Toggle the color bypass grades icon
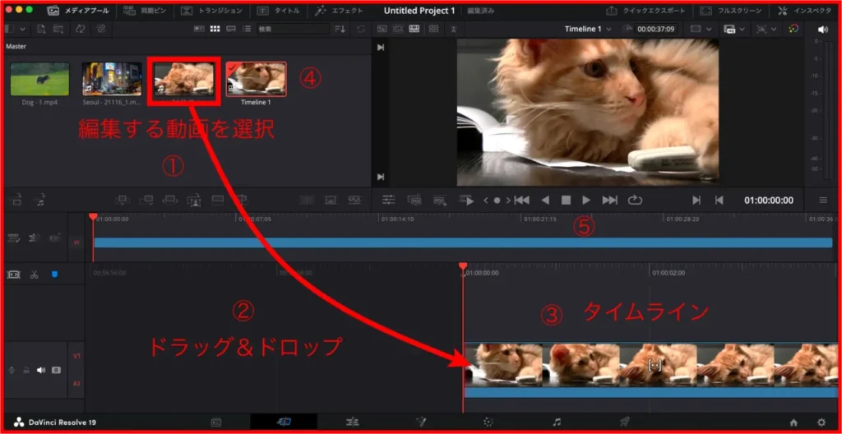 (x=793, y=29)
